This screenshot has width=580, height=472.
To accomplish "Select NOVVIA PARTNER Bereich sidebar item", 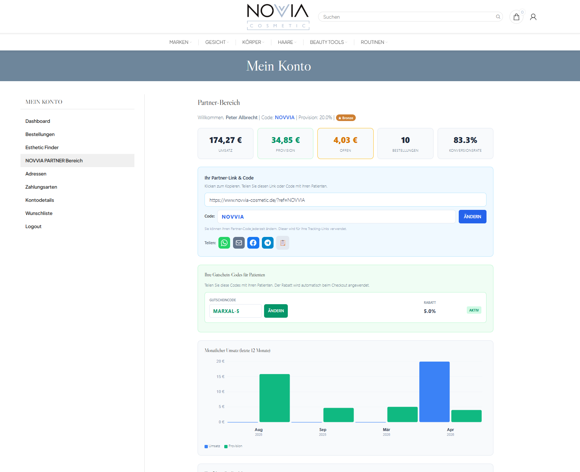I will [77, 161].
